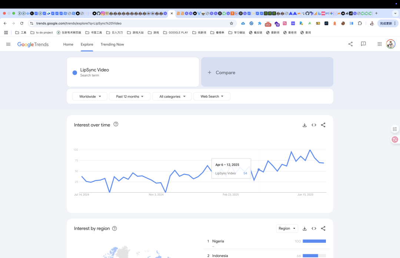Download Interest over time CSV

coord(304,125)
